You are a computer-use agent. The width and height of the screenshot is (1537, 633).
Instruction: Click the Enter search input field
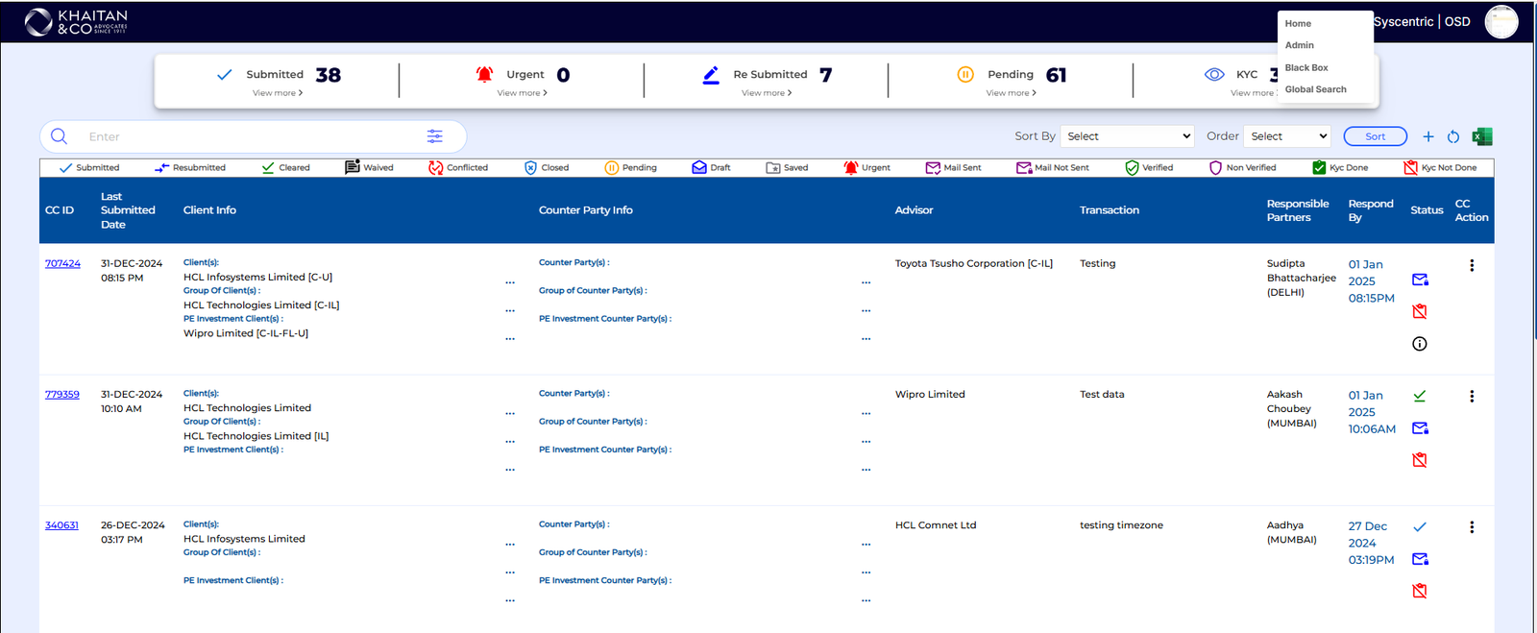click(250, 136)
